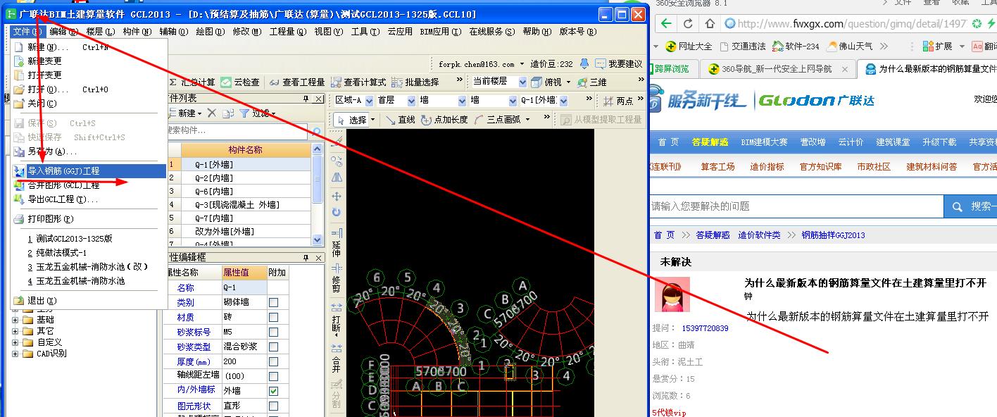Click the mirror tool on vertical toolbar
The height and width of the screenshot is (417, 997).
coord(337,178)
